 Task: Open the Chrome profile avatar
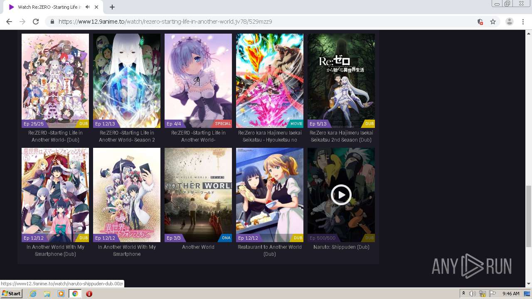[x=510, y=22]
